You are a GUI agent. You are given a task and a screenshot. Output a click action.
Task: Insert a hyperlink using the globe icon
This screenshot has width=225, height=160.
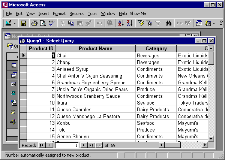tap(110, 23)
